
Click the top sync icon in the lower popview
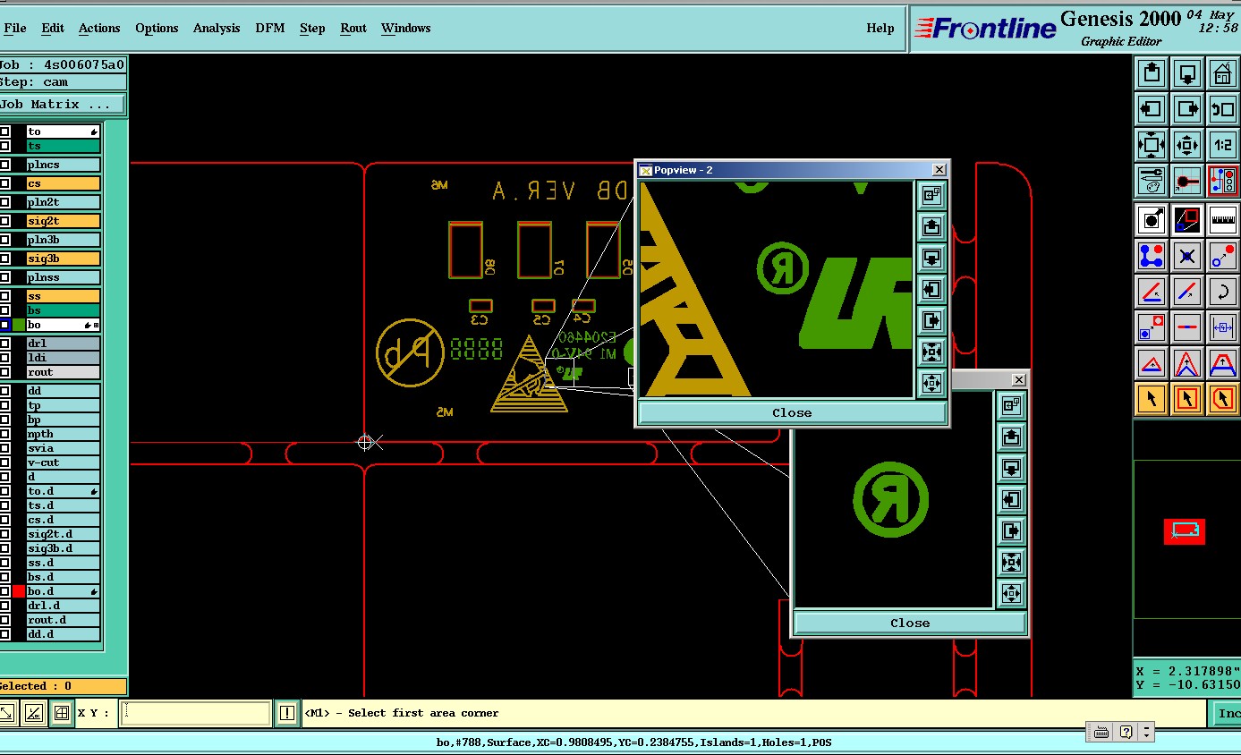1011,405
